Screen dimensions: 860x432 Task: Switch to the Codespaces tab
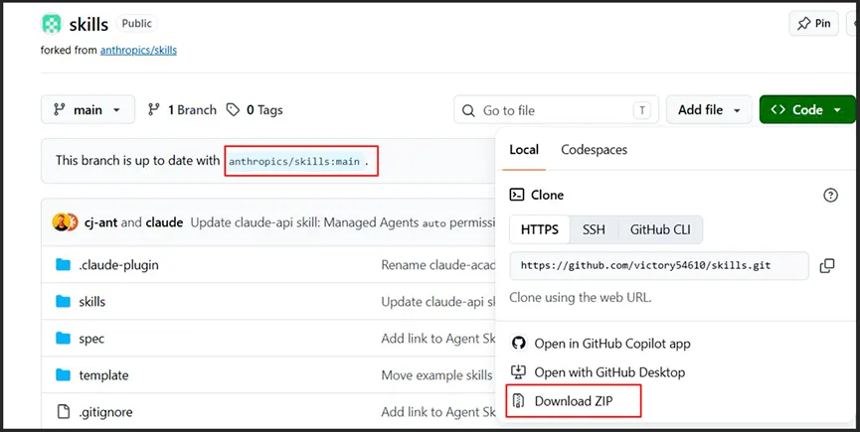point(594,150)
